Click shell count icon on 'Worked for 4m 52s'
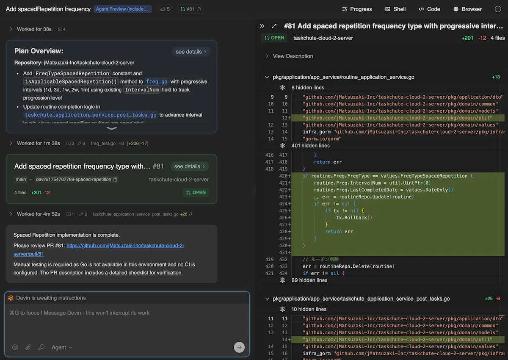 71,214
